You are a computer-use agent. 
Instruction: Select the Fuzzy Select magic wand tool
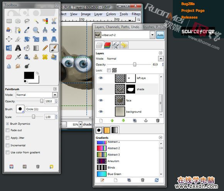[x=36, y=21]
